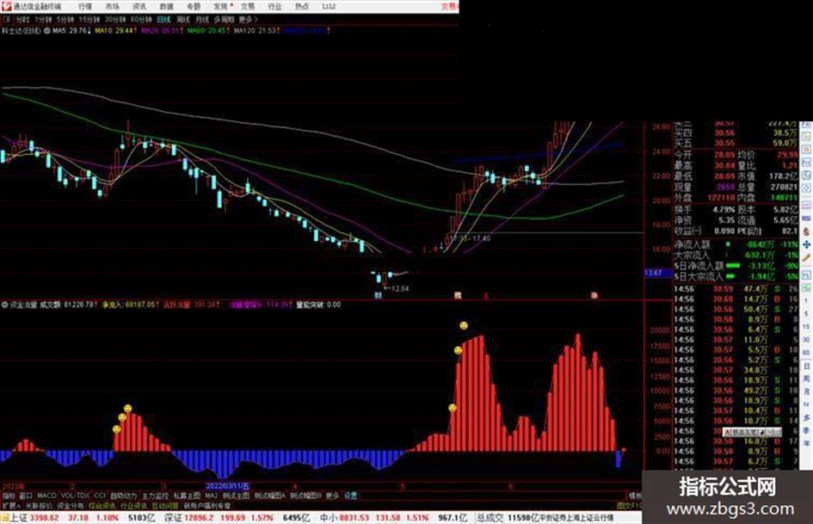The height and width of the screenshot is (524, 813).
Task: Click the 上证 index value 3398.62
Action: 44,518
